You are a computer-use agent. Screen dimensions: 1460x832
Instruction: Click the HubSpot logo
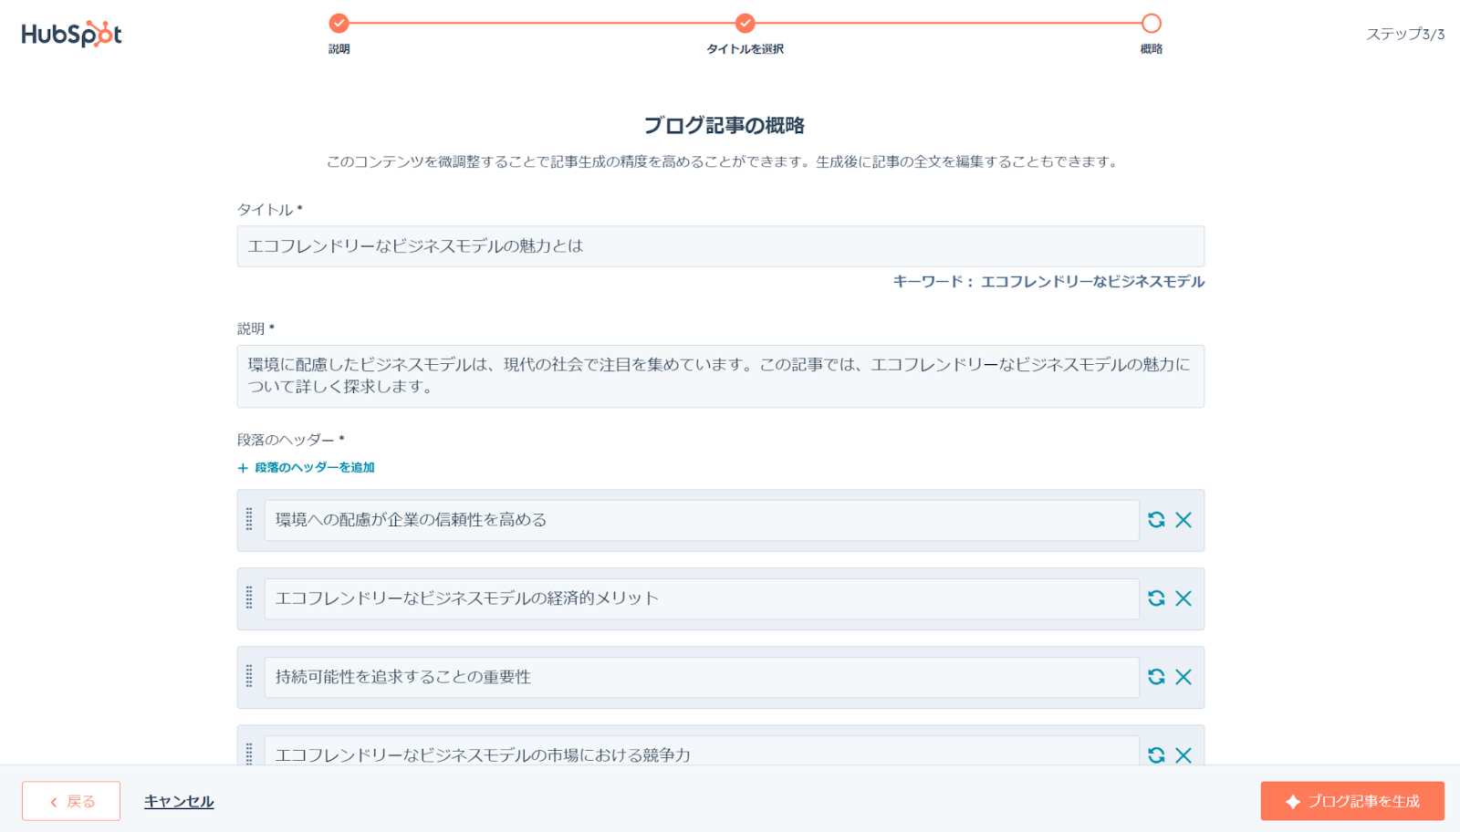click(71, 34)
